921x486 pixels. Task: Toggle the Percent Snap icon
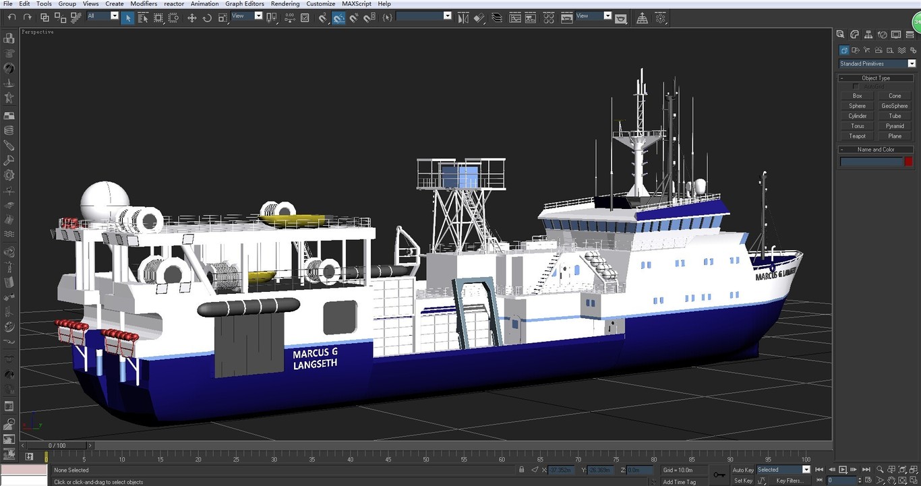(x=354, y=18)
